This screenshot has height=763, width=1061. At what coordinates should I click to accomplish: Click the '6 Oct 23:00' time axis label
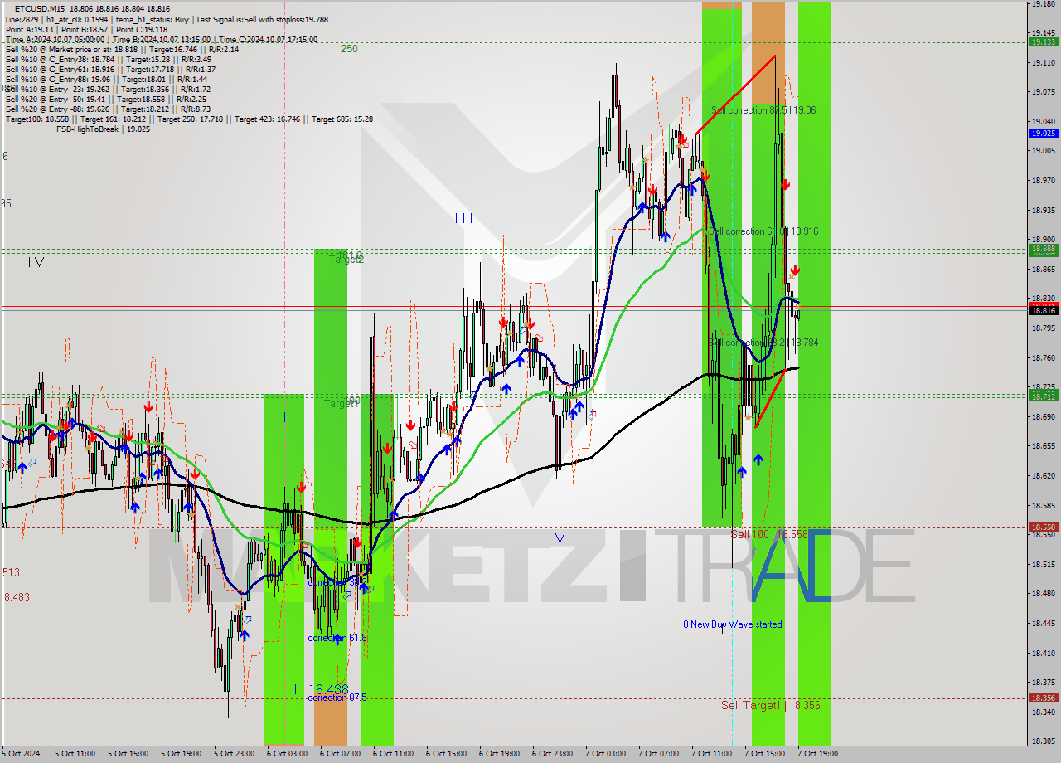(552, 754)
